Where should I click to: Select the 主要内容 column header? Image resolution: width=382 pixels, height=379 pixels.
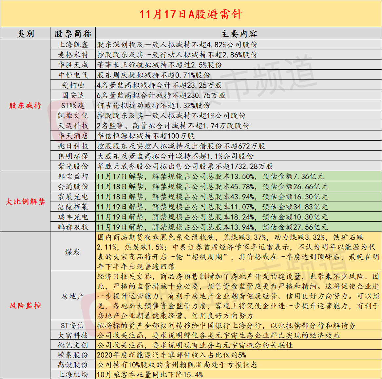pyautogui.click(x=239, y=33)
